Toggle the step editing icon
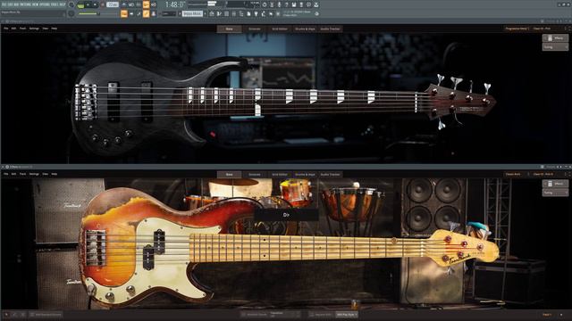 139,14
